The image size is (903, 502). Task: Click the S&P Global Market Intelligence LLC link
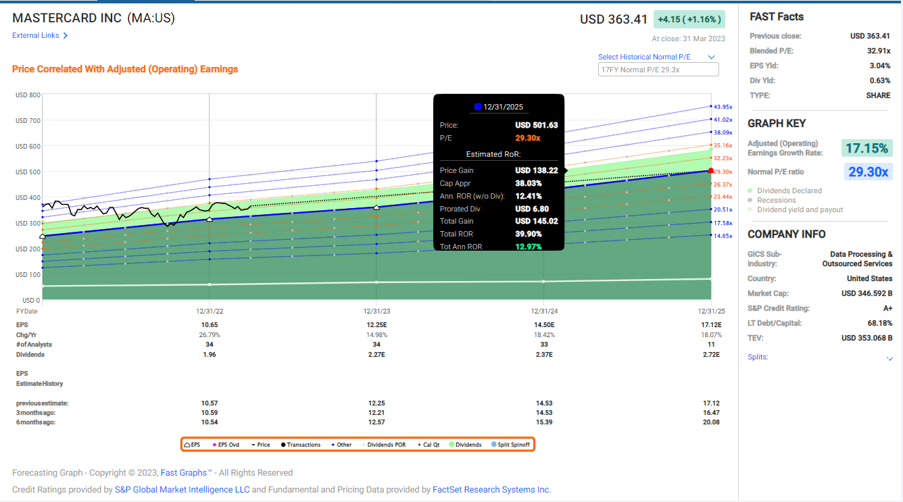click(181, 489)
